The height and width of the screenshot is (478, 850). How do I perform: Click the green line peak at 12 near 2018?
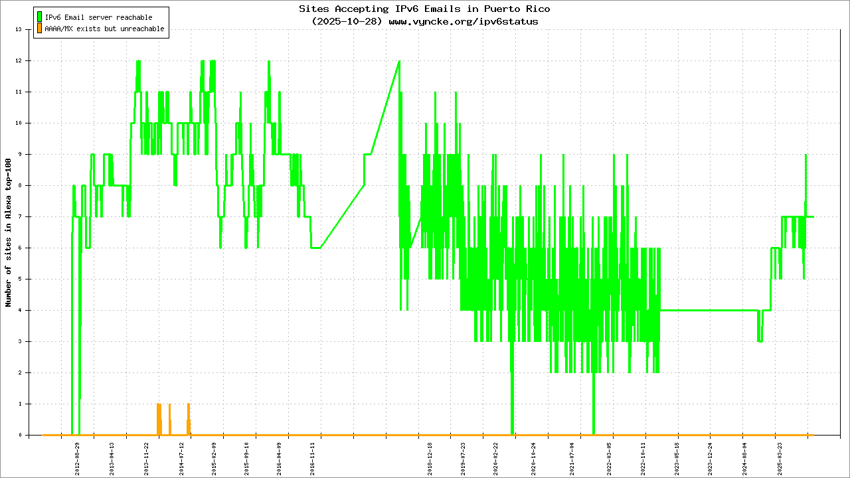click(398, 61)
